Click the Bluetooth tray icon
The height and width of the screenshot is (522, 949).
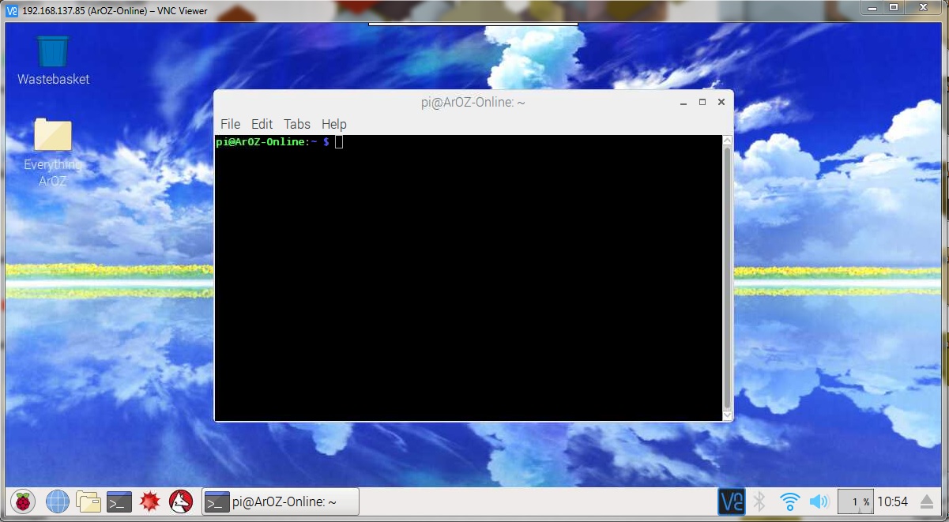[x=759, y=501]
